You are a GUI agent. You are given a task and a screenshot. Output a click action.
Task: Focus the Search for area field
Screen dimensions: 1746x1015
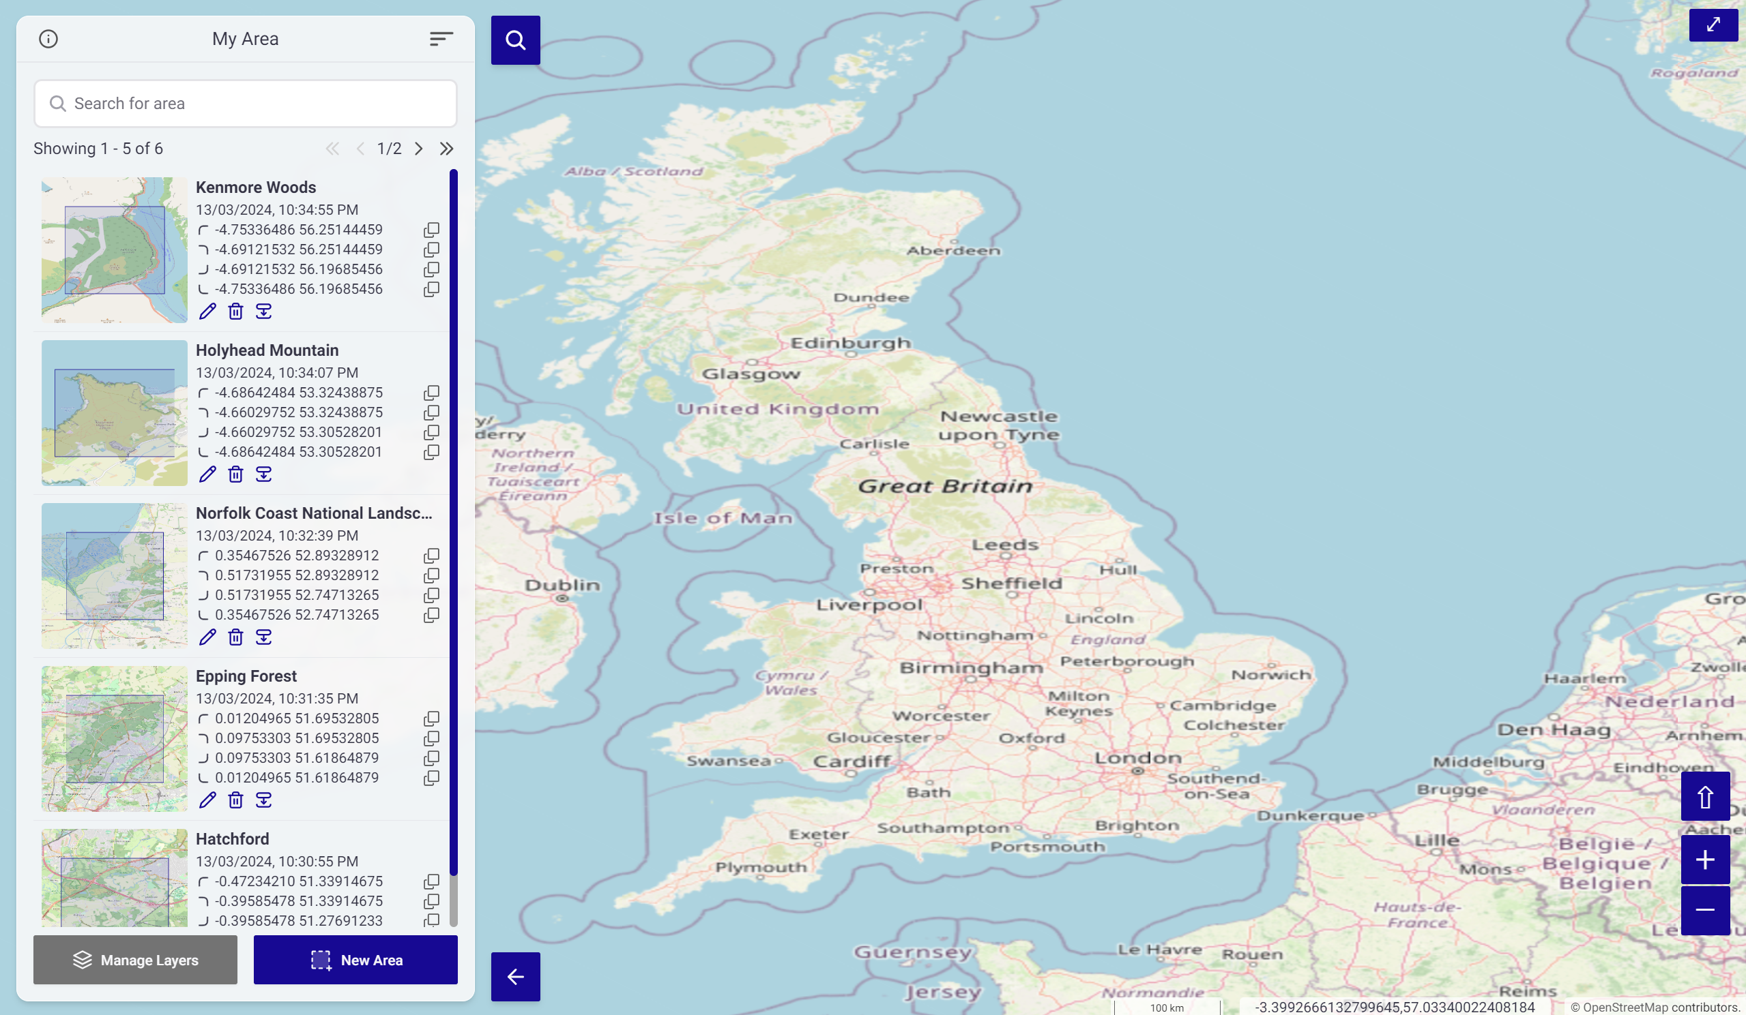click(245, 104)
